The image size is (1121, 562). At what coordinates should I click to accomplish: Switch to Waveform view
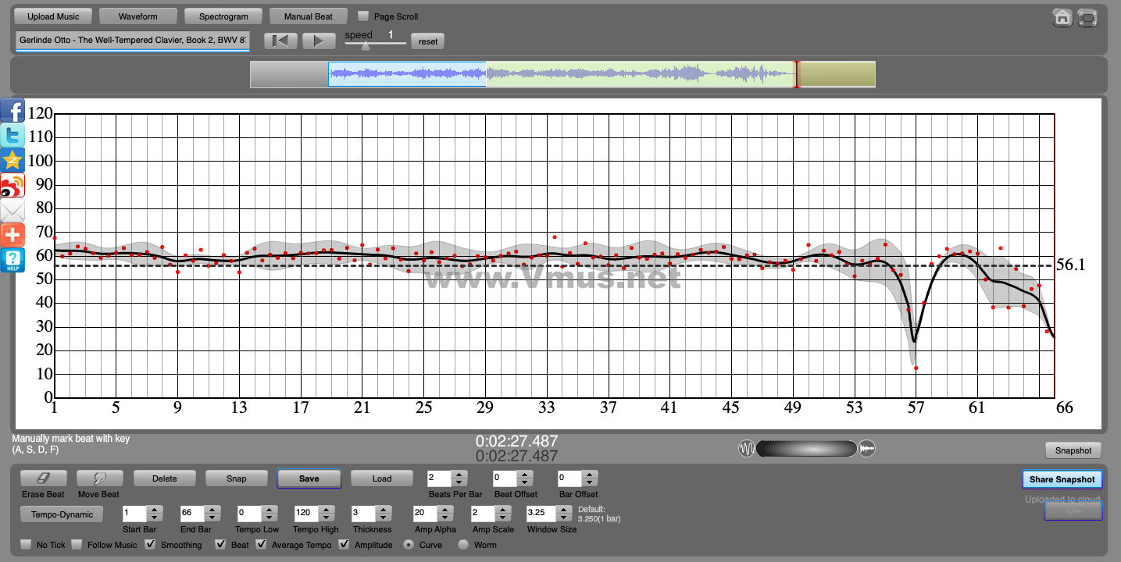137,16
